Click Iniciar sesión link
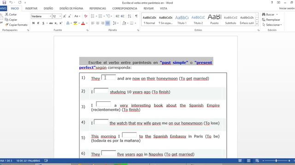 287,8
